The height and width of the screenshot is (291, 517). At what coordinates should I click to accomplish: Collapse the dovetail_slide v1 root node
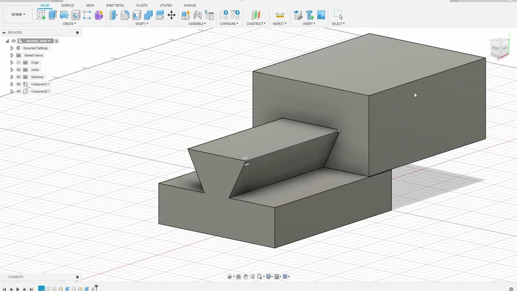point(7,41)
